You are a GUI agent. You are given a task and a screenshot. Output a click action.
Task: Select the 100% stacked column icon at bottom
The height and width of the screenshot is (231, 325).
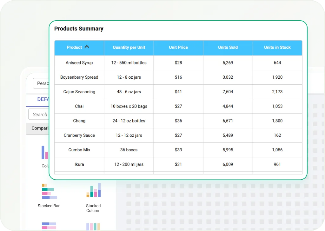pyautogui.click(x=93, y=226)
